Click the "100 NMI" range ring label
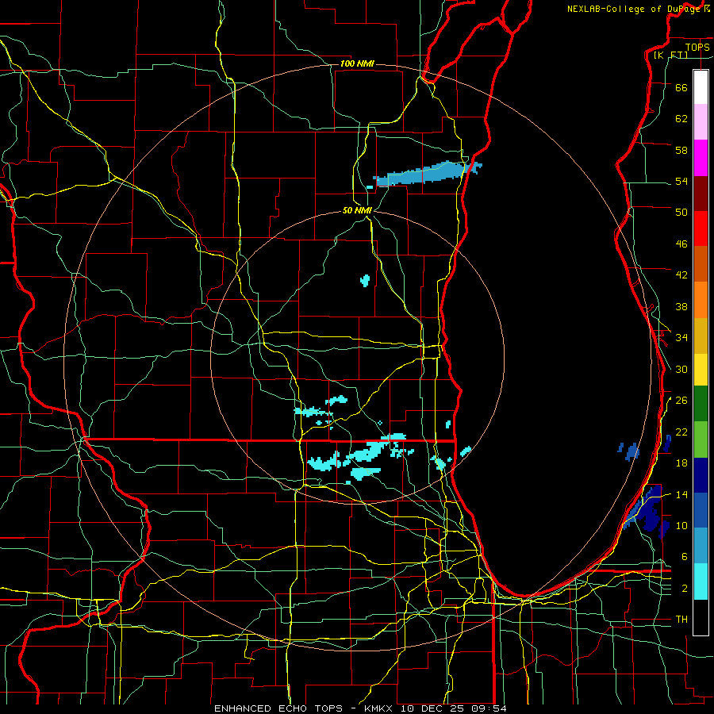 357,63
